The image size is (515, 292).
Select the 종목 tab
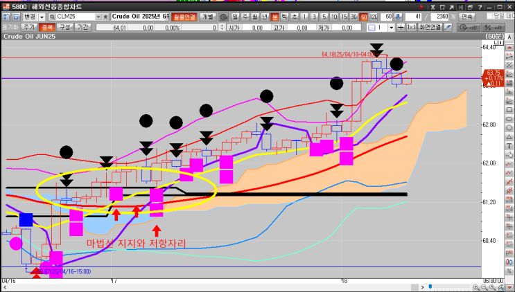point(47,27)
